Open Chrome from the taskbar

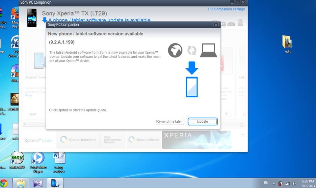(4, 183)
